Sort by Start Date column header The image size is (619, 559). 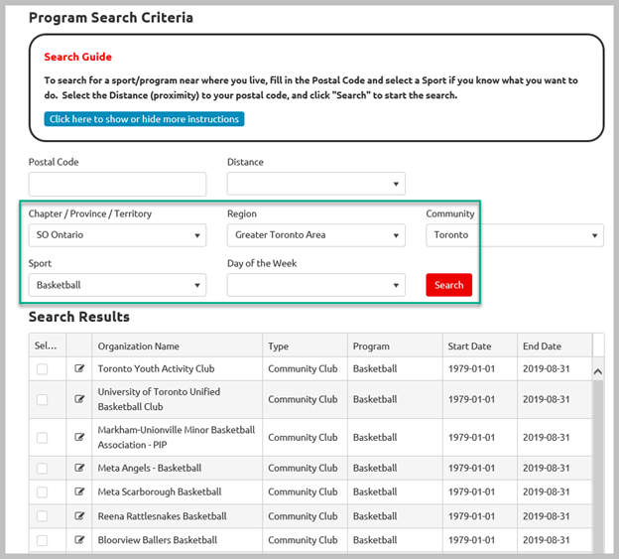pyautogui.click(x=480, y=346)
